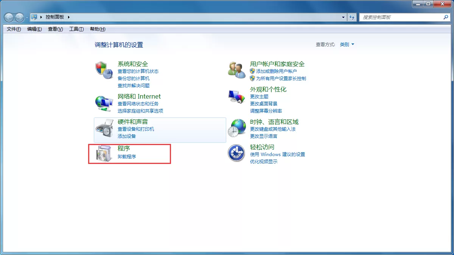Click 更改显示语言 link
The height and width of the screenshot is (255, 454).
tap(264, 136)
